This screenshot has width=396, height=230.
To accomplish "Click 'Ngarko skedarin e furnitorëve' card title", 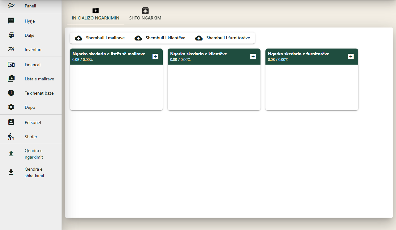I will [299, 54].
